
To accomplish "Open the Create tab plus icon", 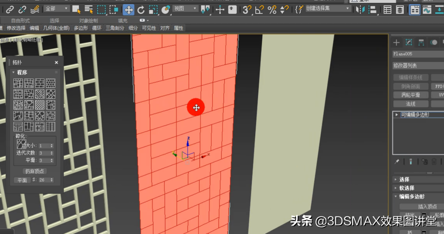I will coord(396,42).
